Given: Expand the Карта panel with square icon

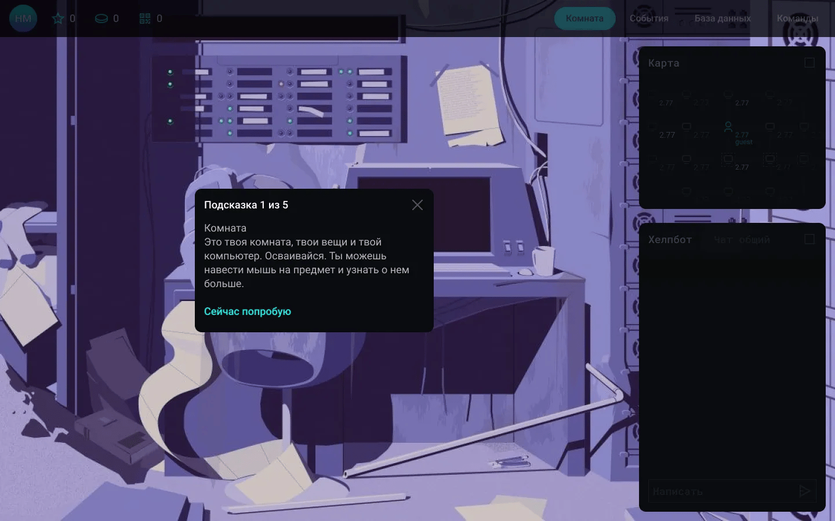Looking at the screenshot, I should tap(809, 63).
